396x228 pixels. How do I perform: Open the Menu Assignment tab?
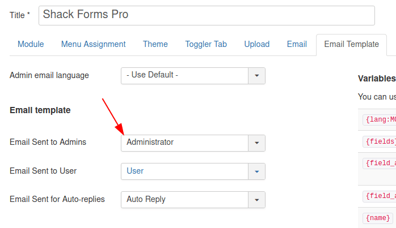pos(93,44)
